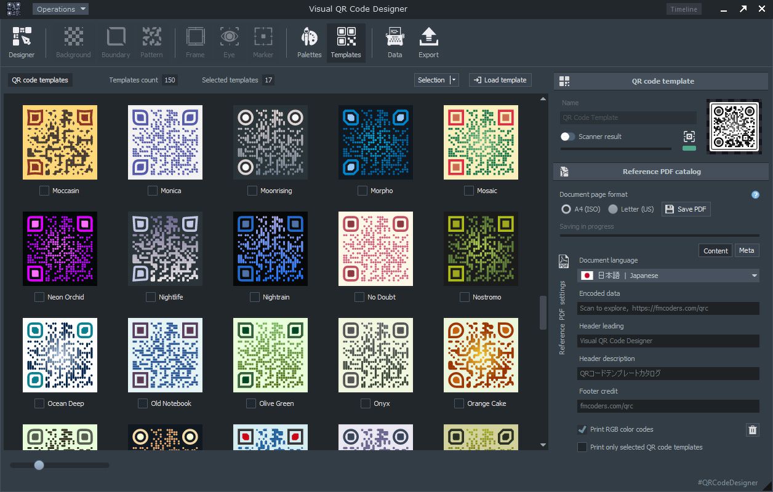Viewport: 773px width, 492px height.
Task: Click the help question mark icon
Action: tap(755, 195)
